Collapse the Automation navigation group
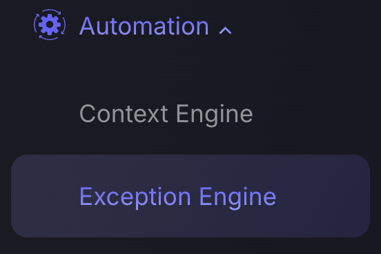The height and width of the screenshot is (254, 381). (225, 30)
